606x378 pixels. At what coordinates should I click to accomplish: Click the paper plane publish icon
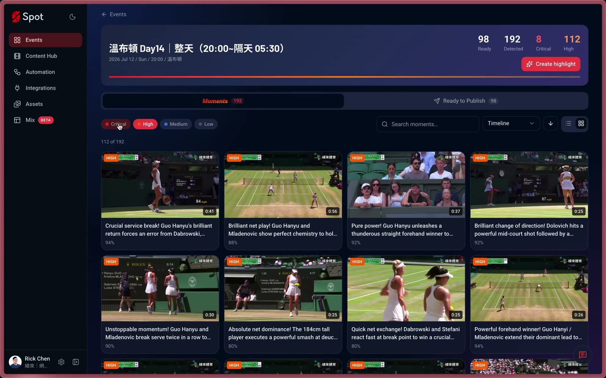[x=437, y=101]
